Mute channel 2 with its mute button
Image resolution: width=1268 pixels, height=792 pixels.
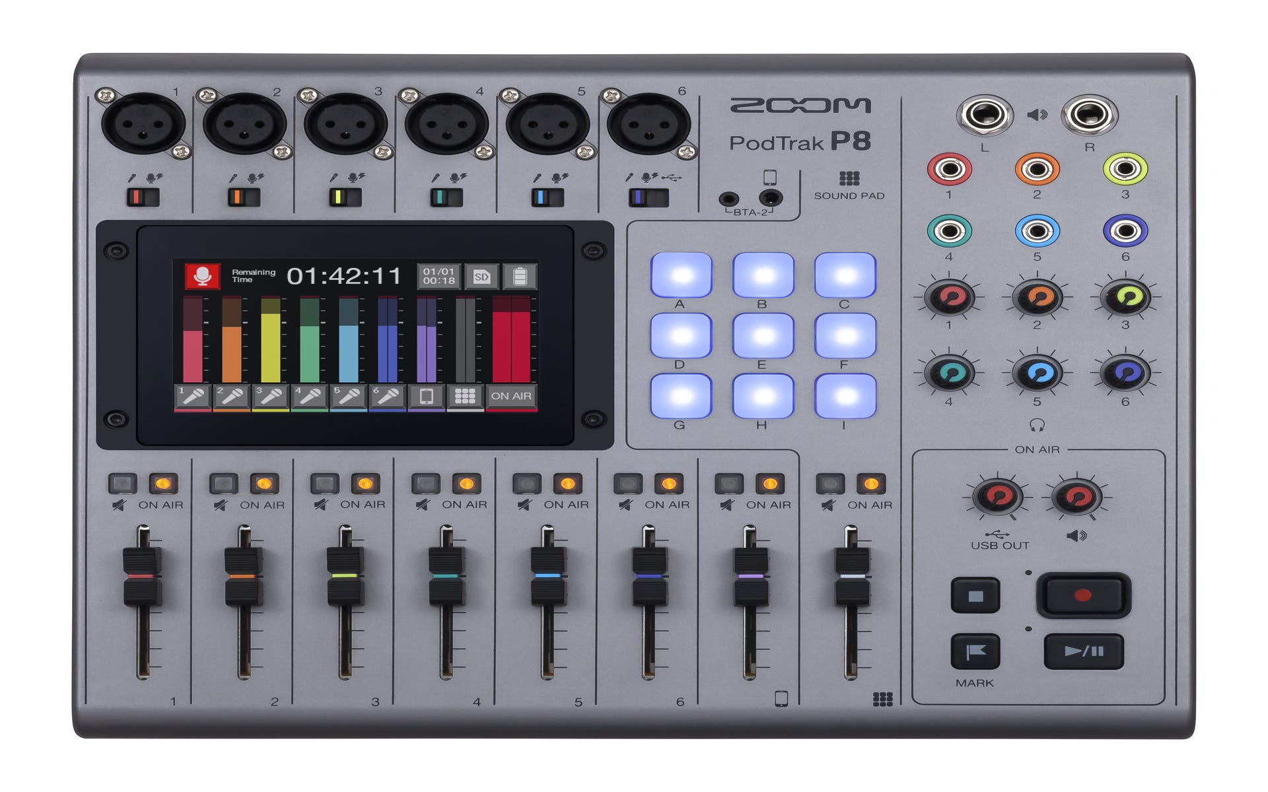(223, 484)
